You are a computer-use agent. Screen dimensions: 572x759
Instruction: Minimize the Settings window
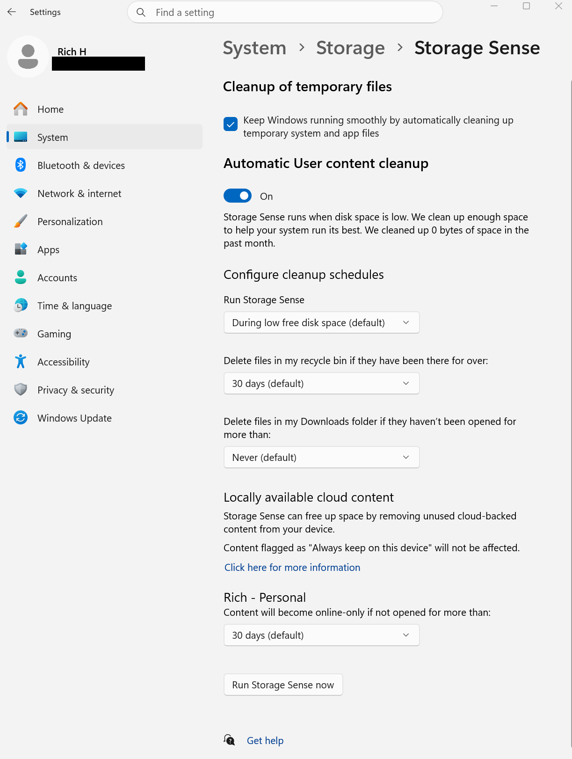tap(494, 6)
